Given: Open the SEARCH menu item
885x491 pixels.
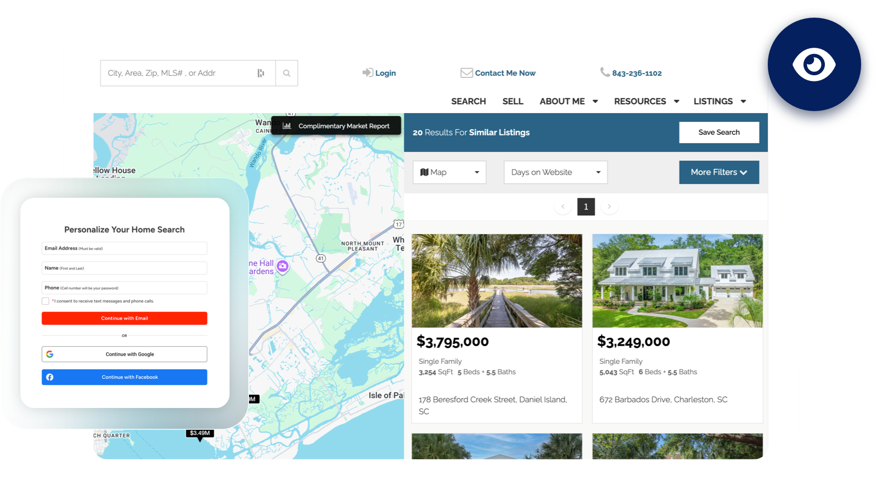Looking at the screenshot, I should [468, 101].
